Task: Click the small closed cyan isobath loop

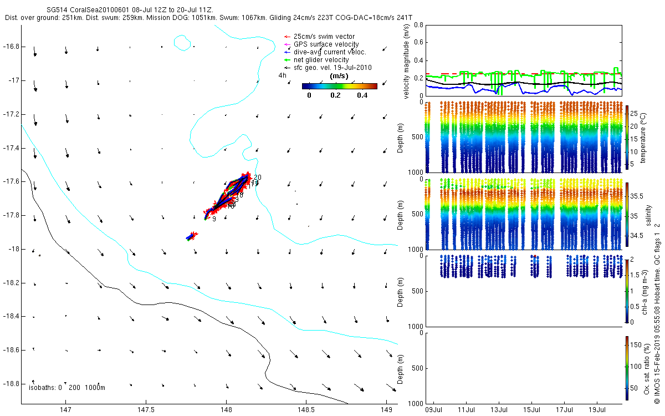Action: 182,43
